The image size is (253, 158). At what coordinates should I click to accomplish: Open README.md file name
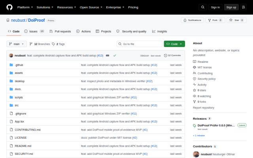pos(23,146)
